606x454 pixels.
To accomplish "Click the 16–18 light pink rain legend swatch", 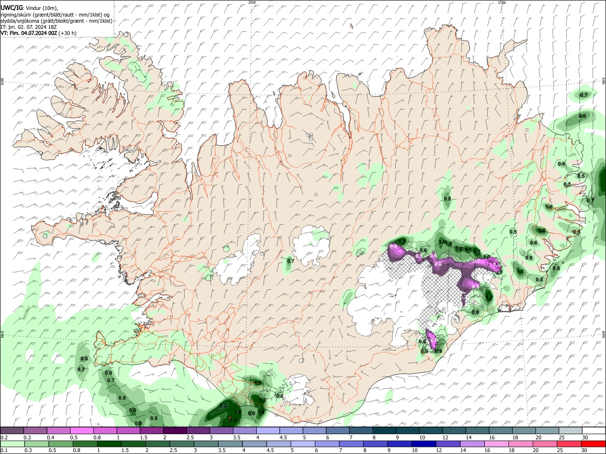I will (x=496, y=444).
